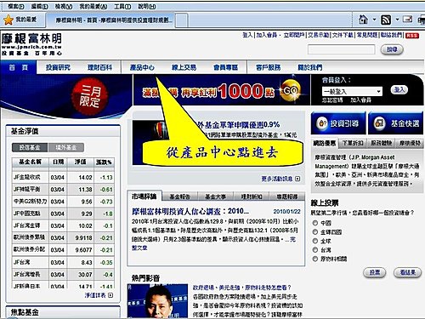Viewport: 425px width, 319px height.
Task: Switch to 下單折扣 tab
Action: (353, 143)
